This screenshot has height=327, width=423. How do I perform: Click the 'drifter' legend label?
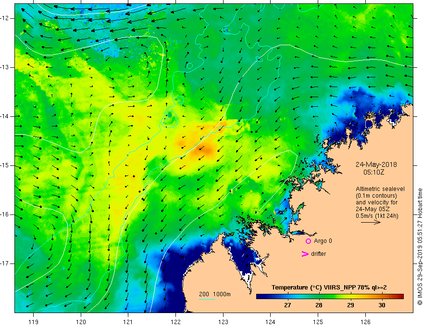click(x=318, y=254)
